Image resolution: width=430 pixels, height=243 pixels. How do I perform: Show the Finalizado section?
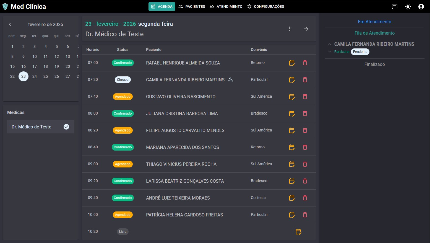[x=374, y=64]
